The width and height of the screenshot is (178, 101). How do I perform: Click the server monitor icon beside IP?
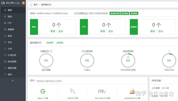3,3
